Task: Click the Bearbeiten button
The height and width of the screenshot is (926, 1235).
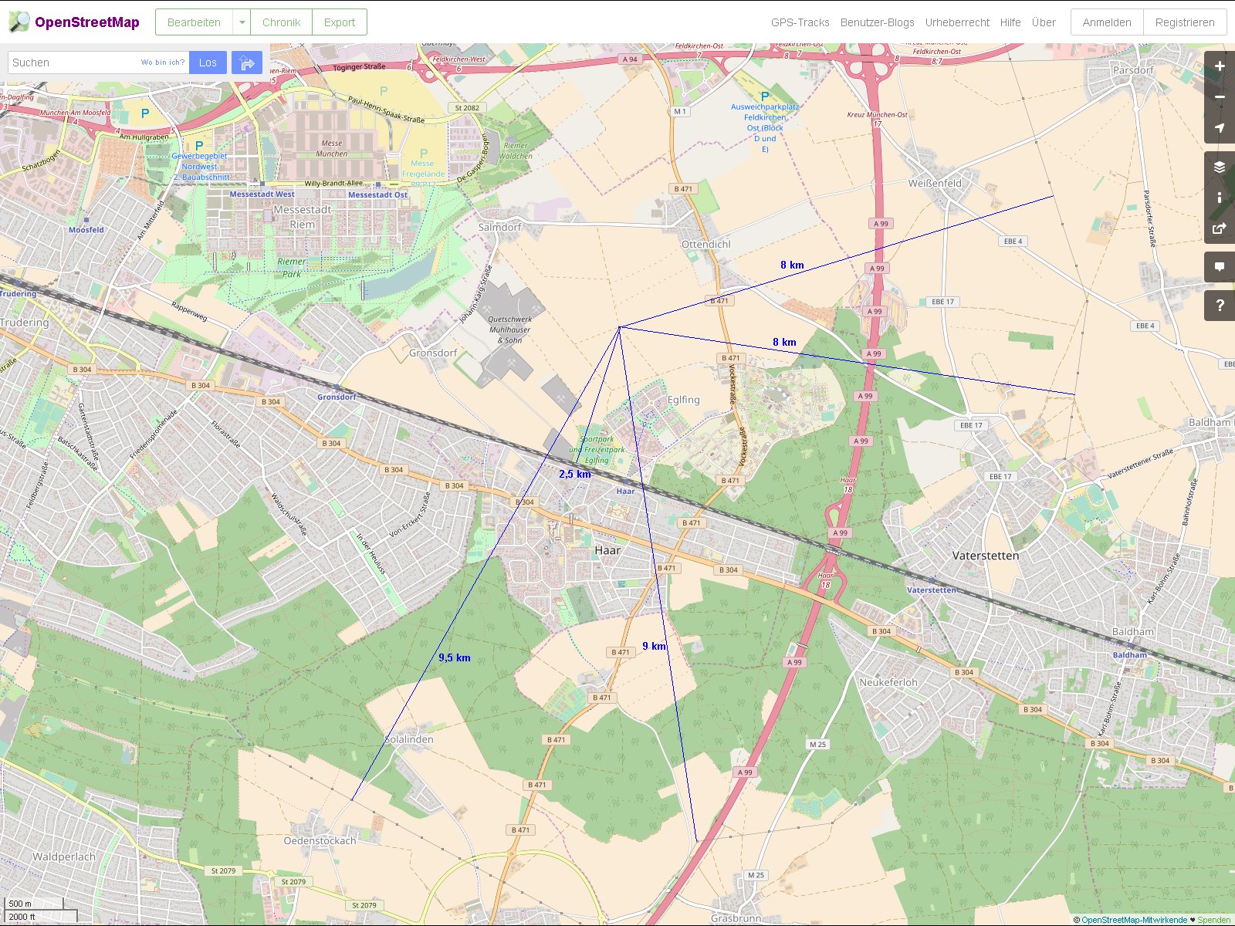Action: point(194,22)
